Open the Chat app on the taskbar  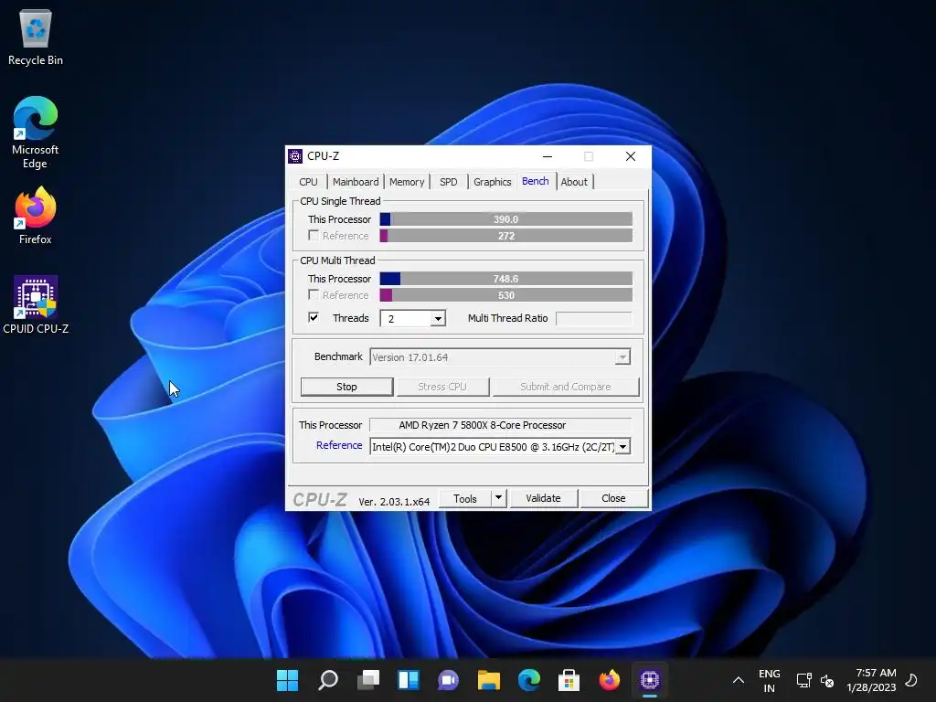coord(448,680)
